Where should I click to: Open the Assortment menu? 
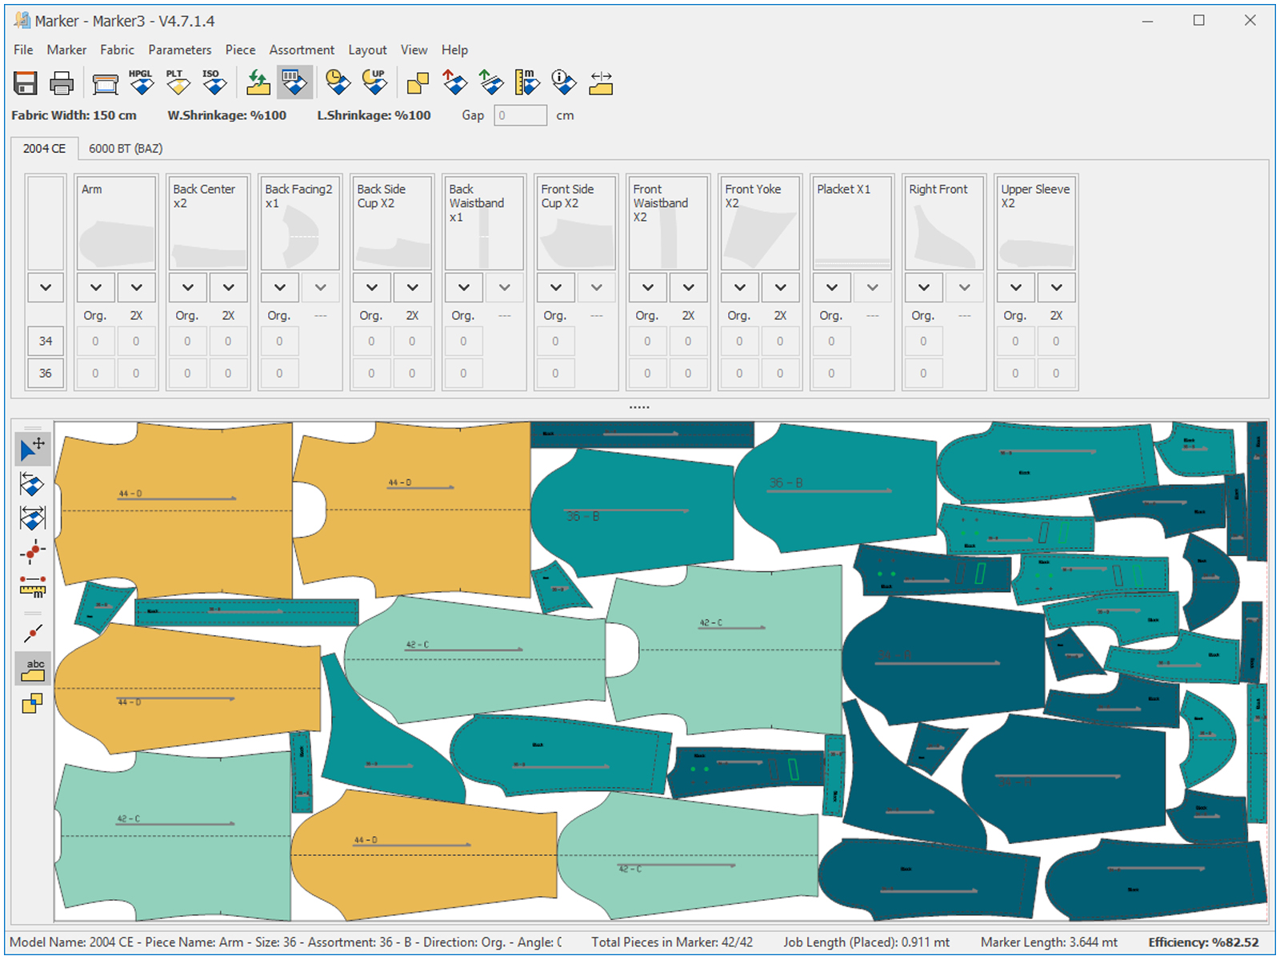(302, 50)
